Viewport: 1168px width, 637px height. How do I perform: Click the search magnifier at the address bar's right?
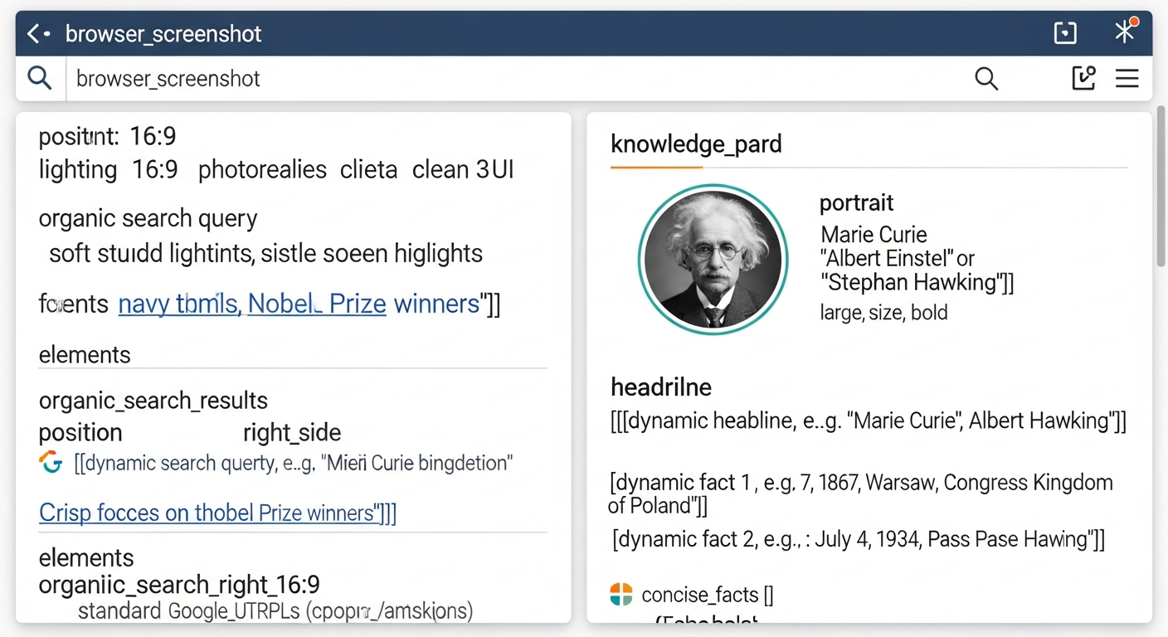[986, 79]
